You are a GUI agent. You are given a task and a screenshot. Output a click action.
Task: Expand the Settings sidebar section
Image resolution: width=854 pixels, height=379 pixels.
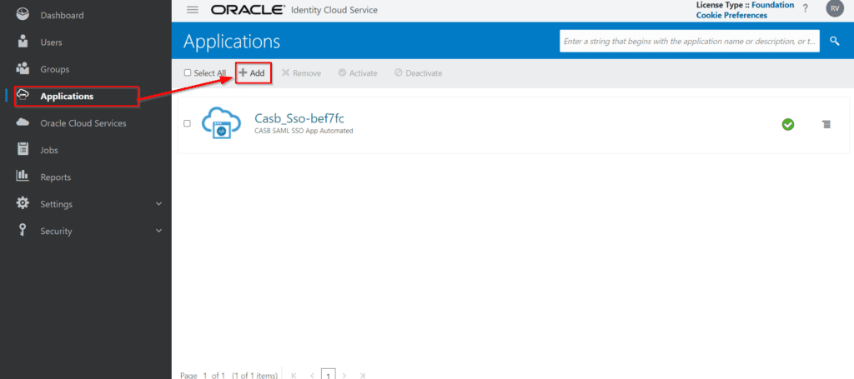[x=158, y=204]
